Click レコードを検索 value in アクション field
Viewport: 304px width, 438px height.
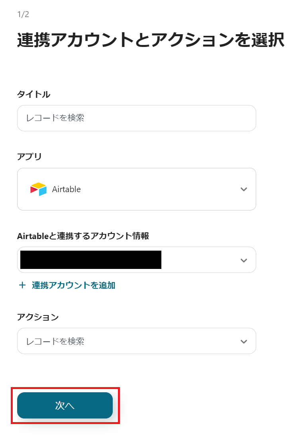pos(55,341)
